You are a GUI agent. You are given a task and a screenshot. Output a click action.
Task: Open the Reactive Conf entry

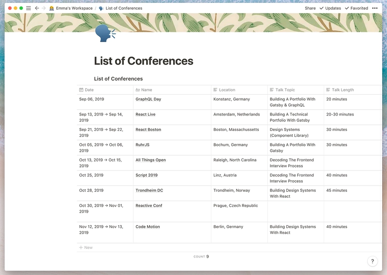[149, 206]
